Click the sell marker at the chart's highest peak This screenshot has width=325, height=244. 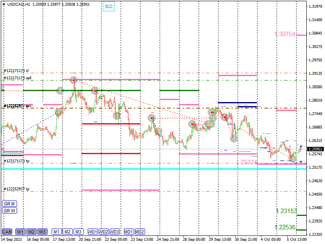click(73, 80)
